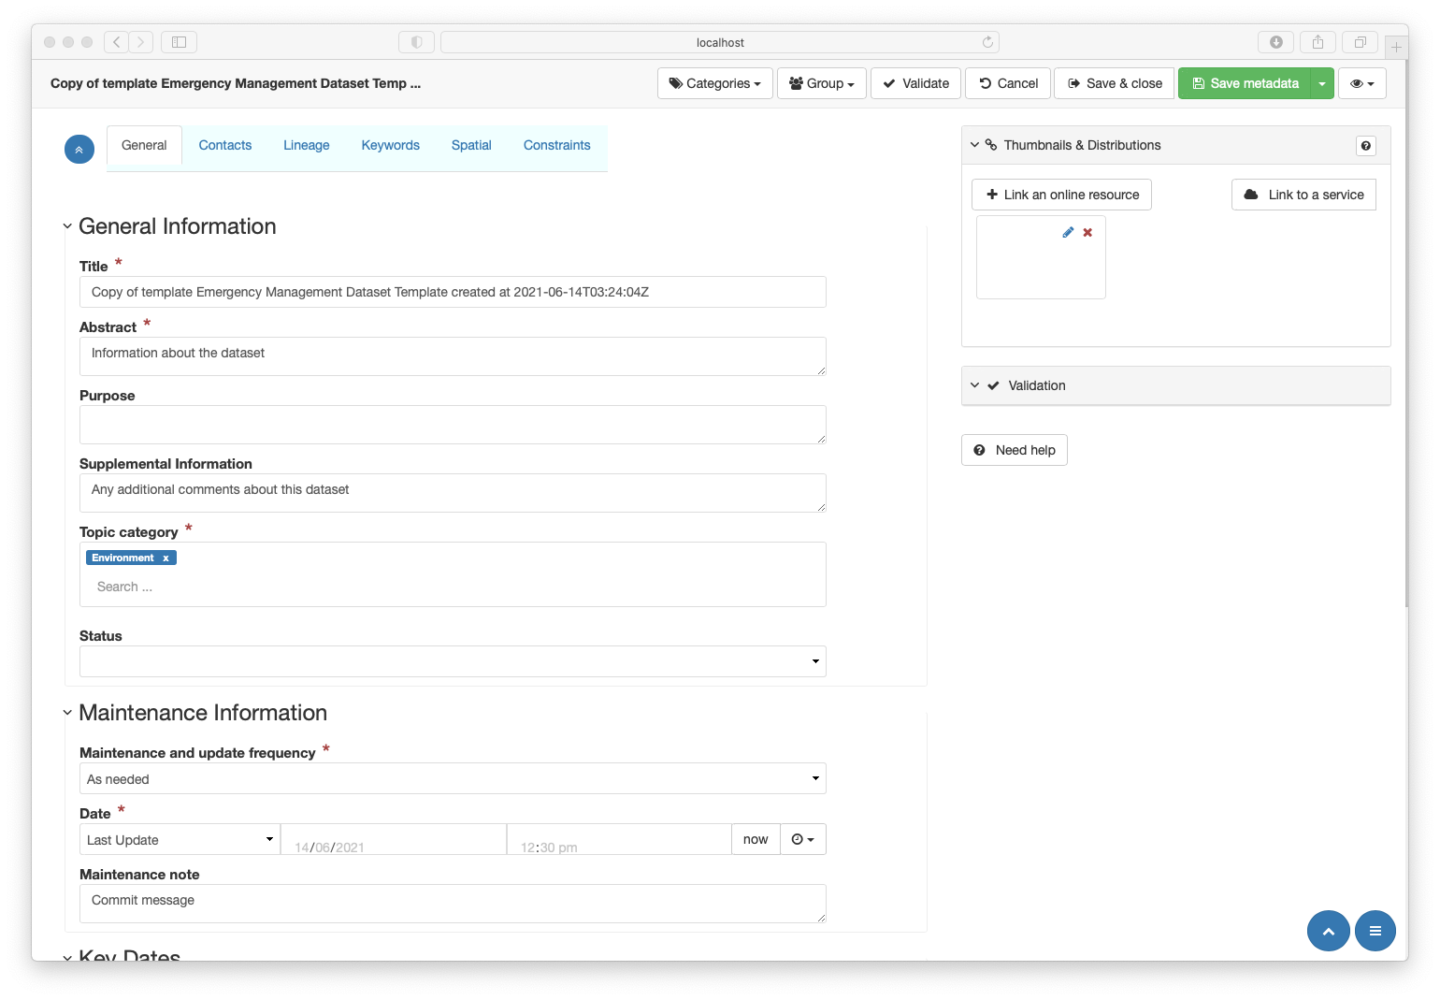Screen dimensions: 1440x1000
Task: Open the Save metadata split arrow
Action: point(1322,83)
